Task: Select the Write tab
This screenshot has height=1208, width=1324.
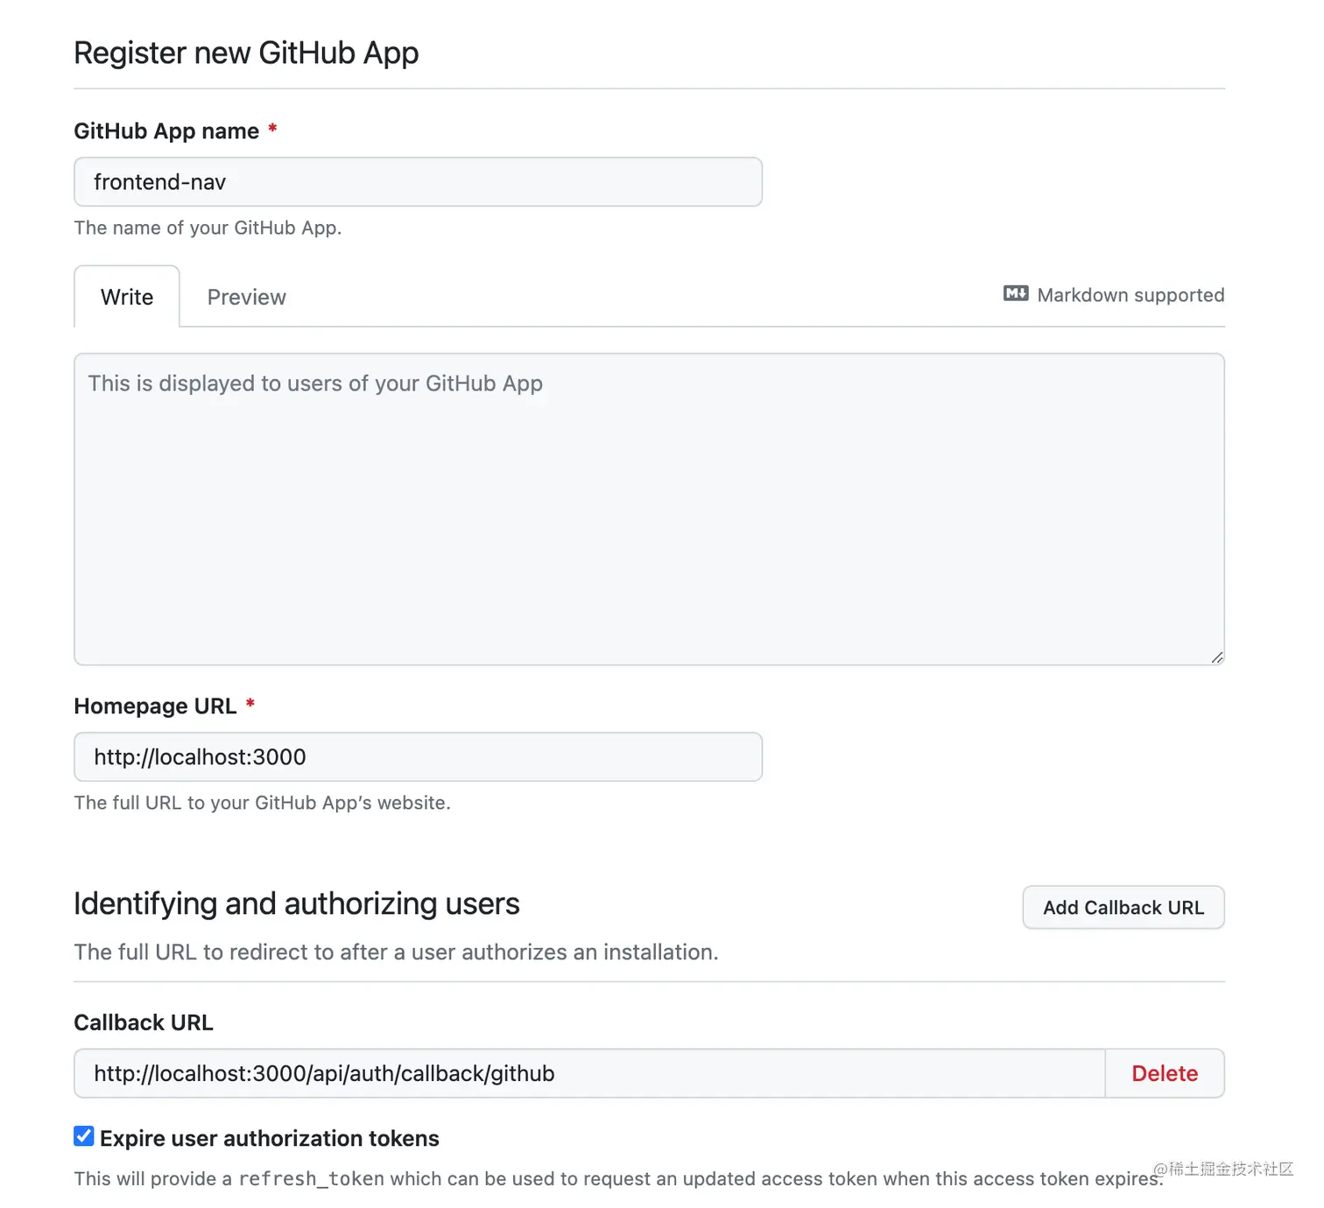Action: 126,297
